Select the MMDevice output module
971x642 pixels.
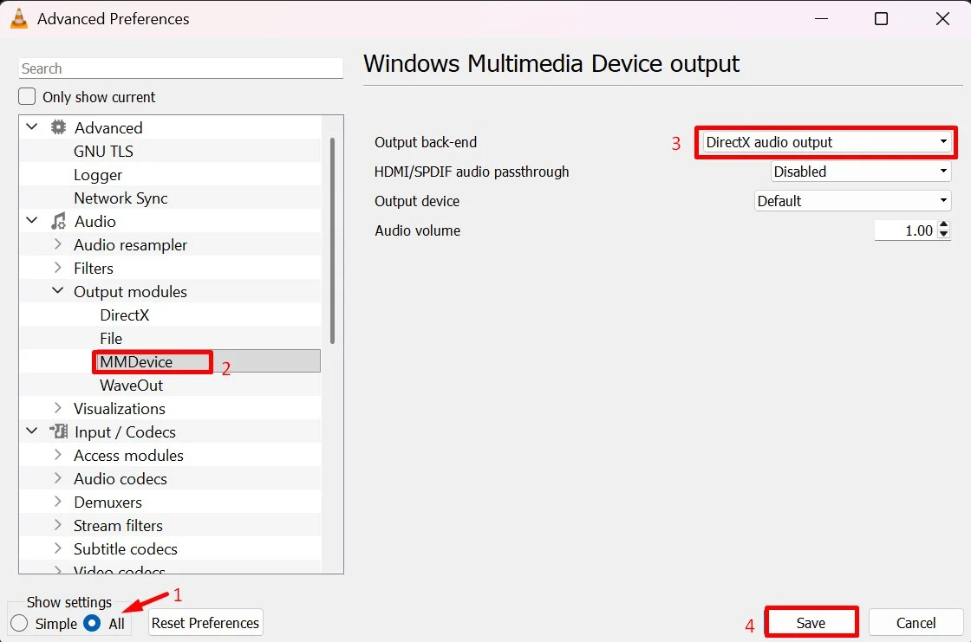(136, 361)
